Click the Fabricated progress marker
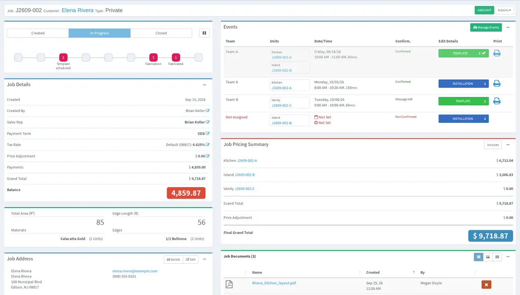Screen dimensions: 520x295 pos(176,58)
